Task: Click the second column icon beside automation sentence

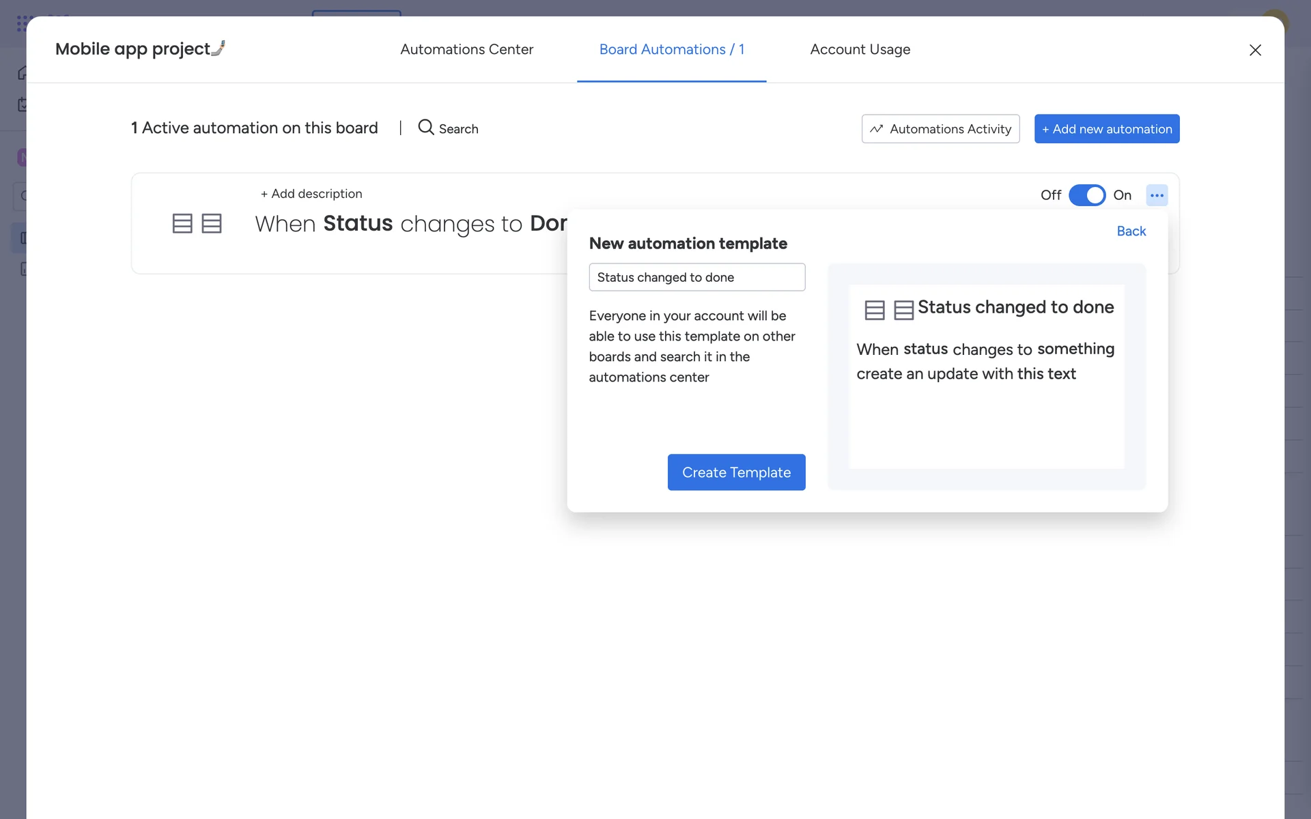Action: pos(212,223)
